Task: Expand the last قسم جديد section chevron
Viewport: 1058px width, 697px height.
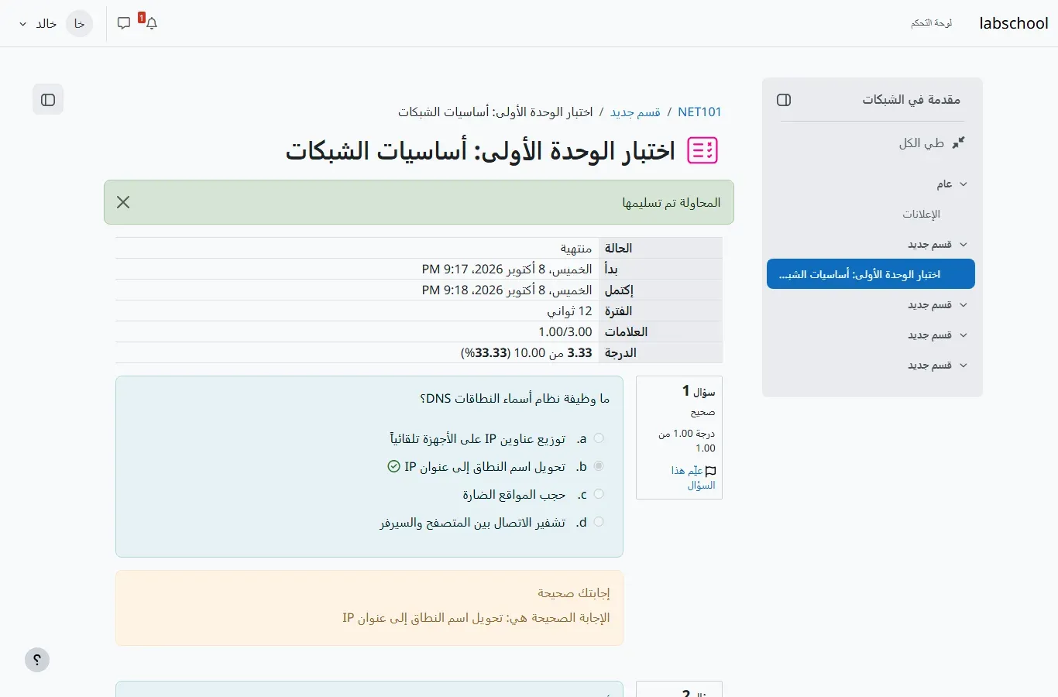Action: (x=964, y=366)
